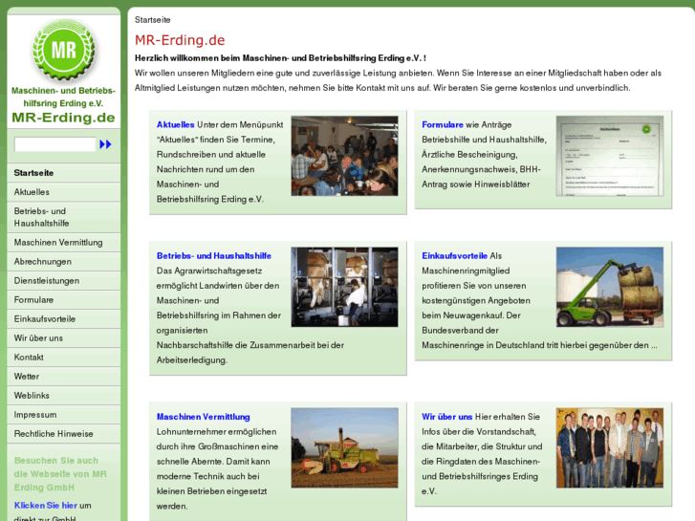
Task: Open the Startseite menu item
Action: pos(64,173)
